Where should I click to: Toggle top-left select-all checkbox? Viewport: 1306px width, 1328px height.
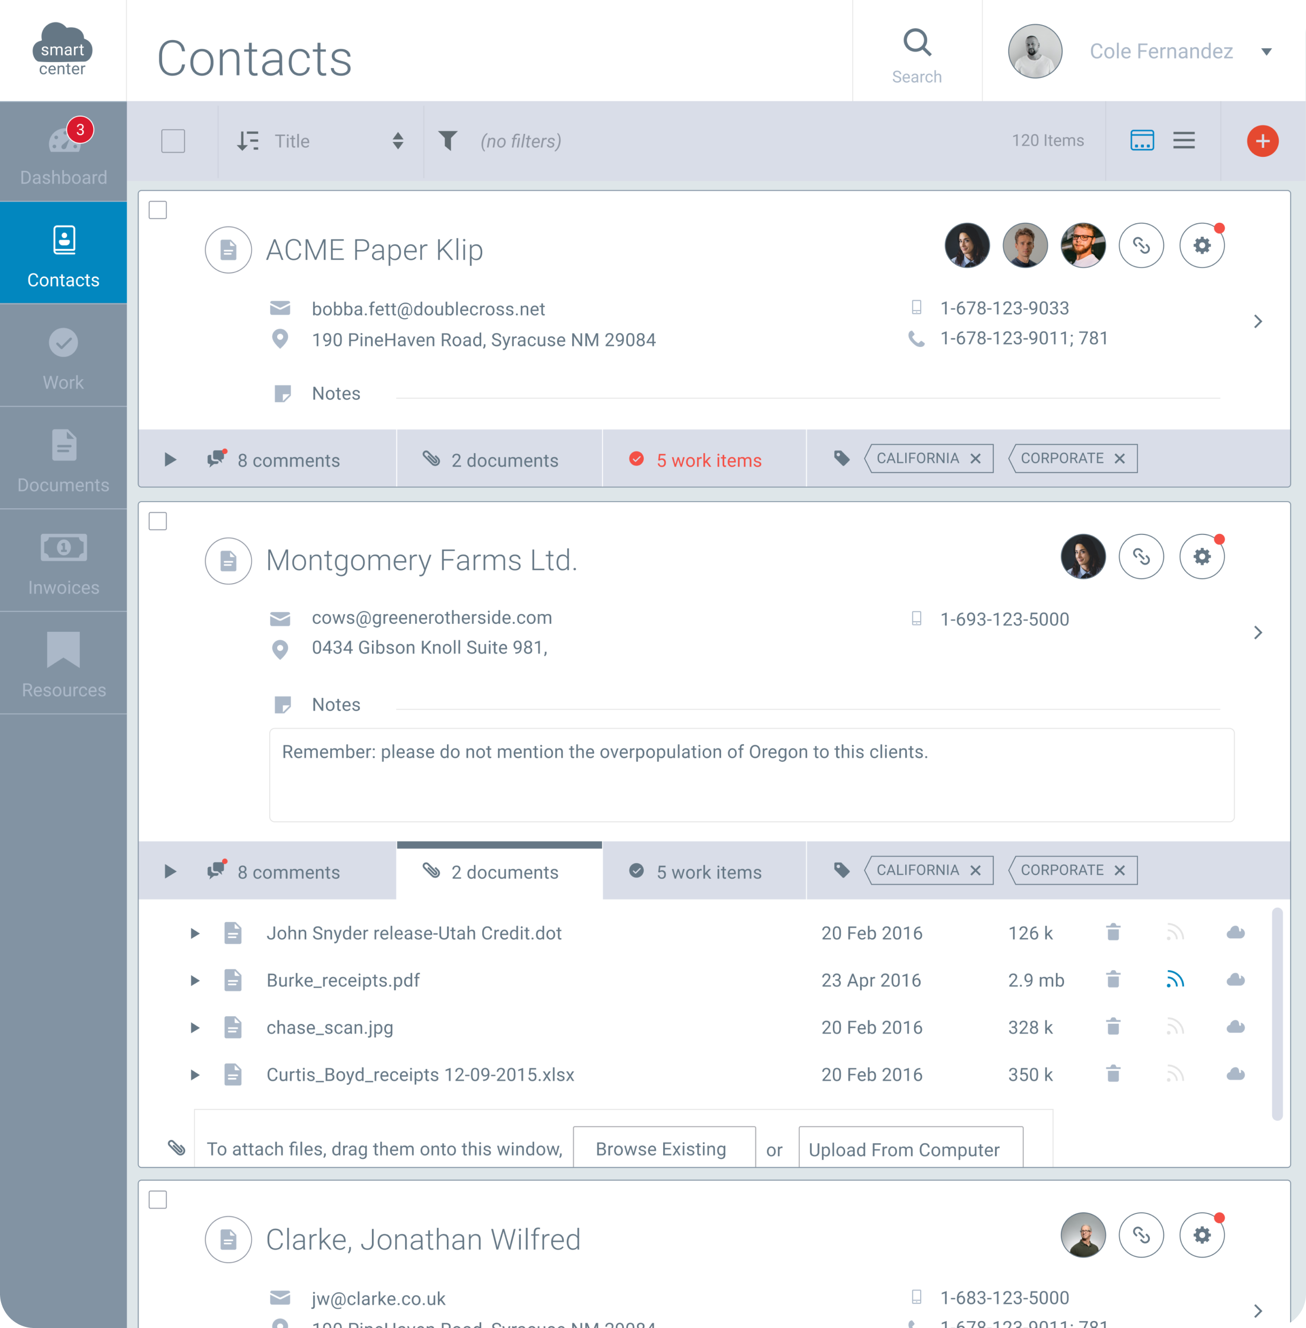(173, 141)
